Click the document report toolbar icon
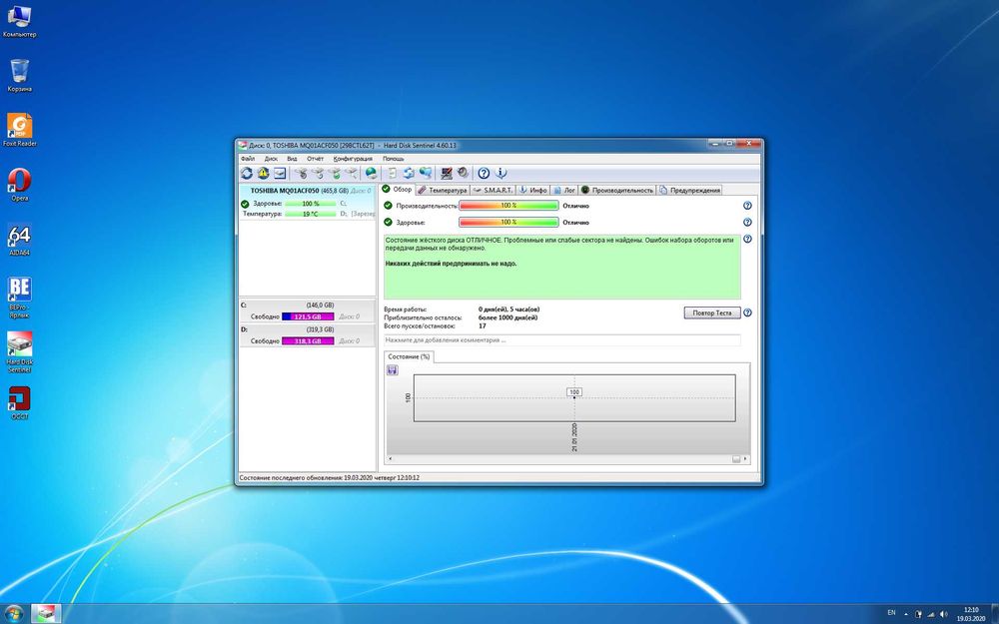This screenshot has width=999, height=624. point(393,173)
